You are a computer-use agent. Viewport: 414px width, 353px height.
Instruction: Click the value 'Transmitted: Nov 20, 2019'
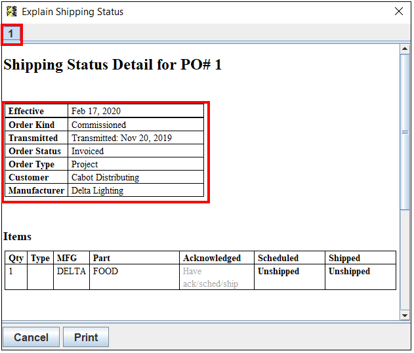click(x=122, y=138)
